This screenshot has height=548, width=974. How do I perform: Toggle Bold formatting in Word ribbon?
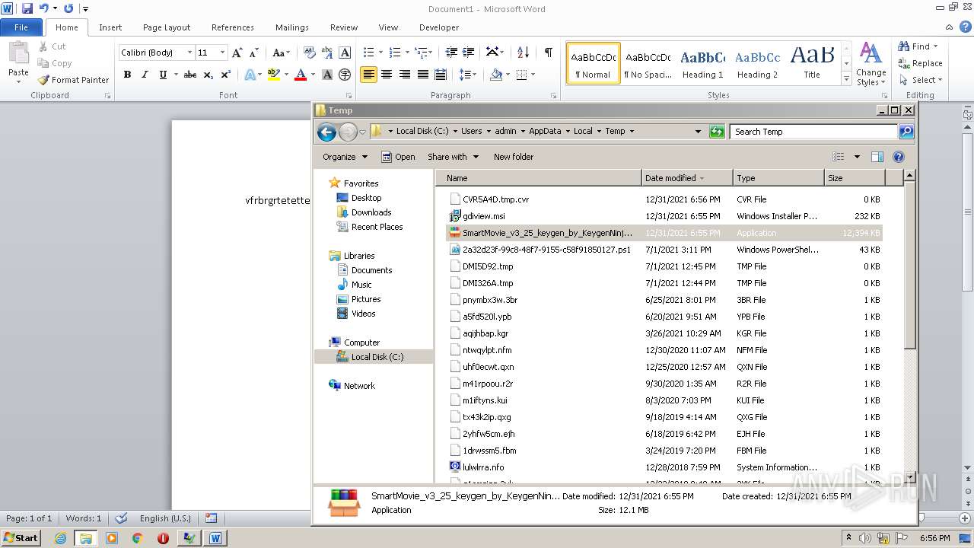click(127, 75)
